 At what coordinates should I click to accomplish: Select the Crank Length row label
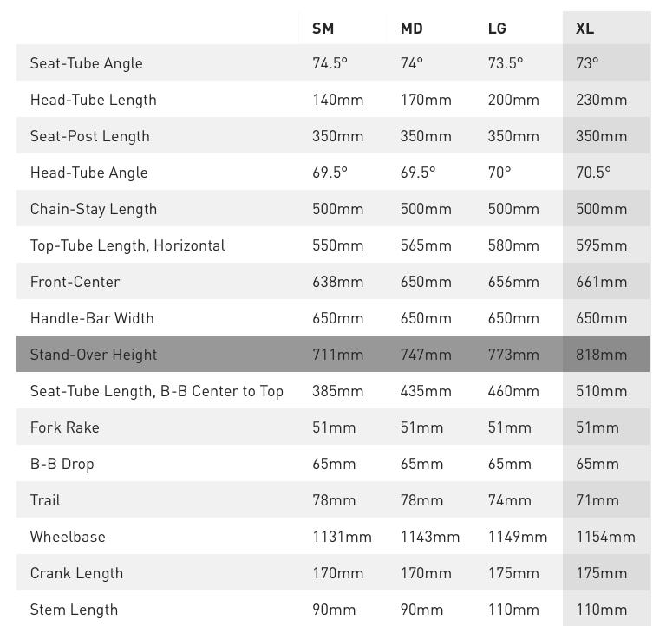76,573
